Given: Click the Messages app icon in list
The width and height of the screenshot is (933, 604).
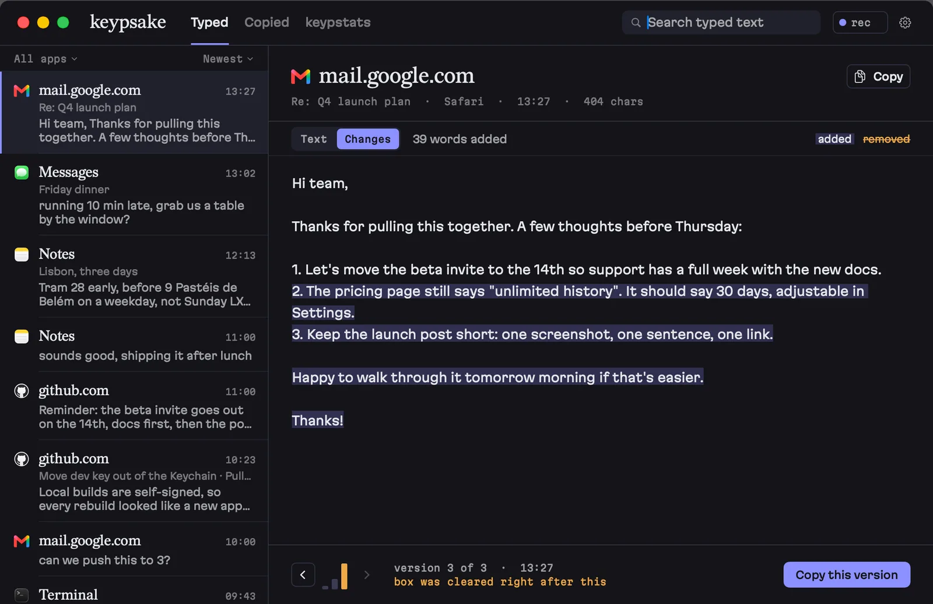Looking at the screenshot, I should (22, 172).
